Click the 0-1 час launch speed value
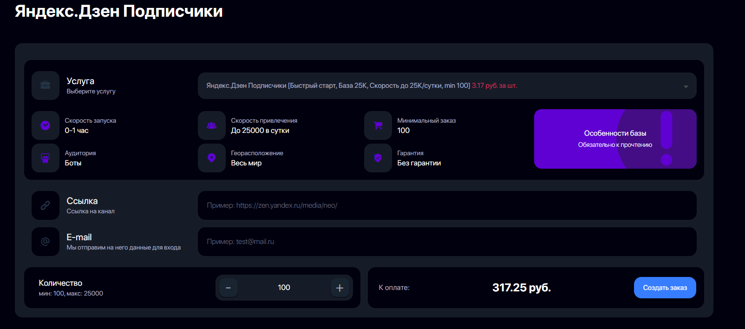745x329 pixels. pyautogui.click(x=77, y=131)
